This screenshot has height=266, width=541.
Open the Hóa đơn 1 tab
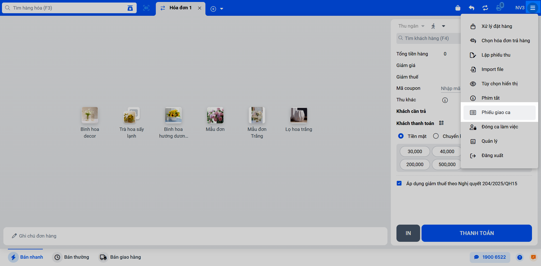[180, 8]
